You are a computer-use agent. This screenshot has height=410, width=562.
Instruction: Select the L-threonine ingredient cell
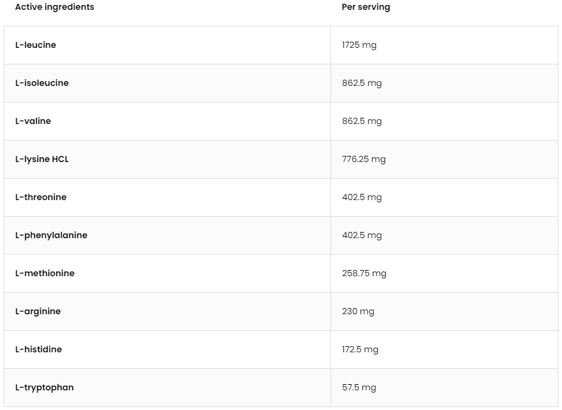pyautogui.click(x=41, y=197)
